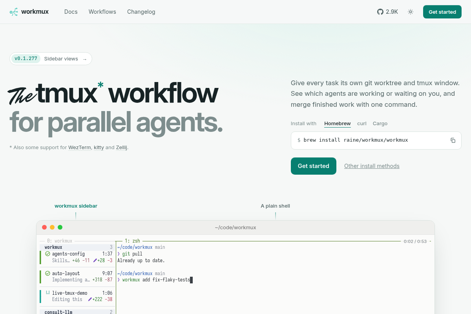
Task: Click the '+318 -87' diff stats
Action: 102,280
